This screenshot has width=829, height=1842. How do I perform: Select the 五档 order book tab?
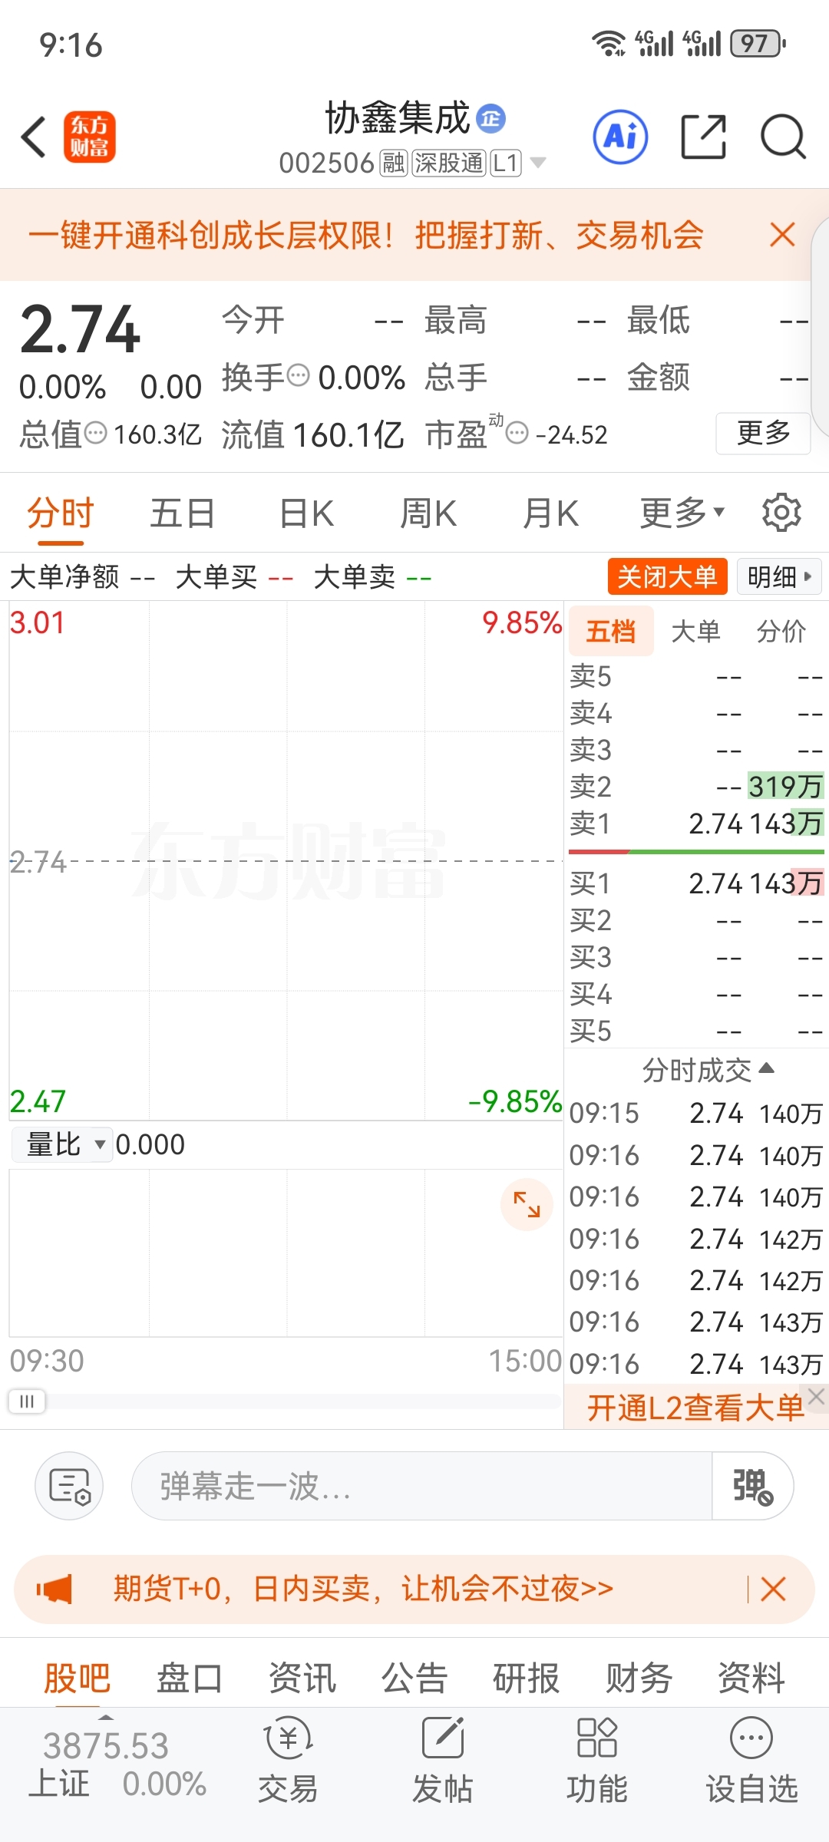611,631
